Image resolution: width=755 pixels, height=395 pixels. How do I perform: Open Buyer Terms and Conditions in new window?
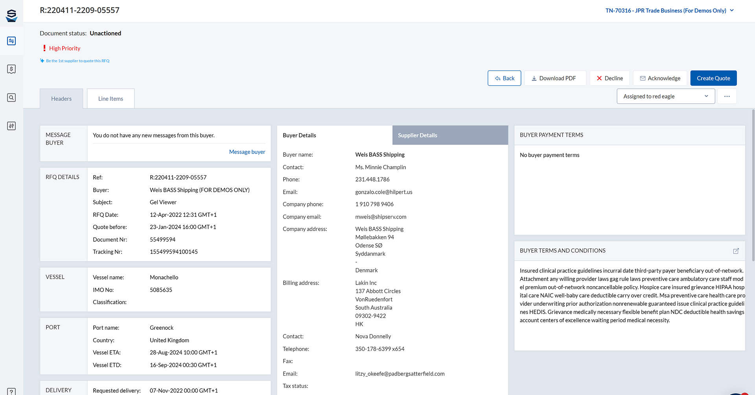pos(736,251)
